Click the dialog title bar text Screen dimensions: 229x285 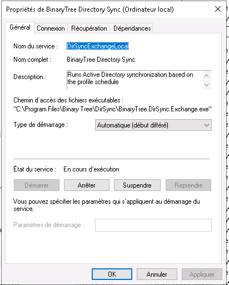tap(90, 9)
